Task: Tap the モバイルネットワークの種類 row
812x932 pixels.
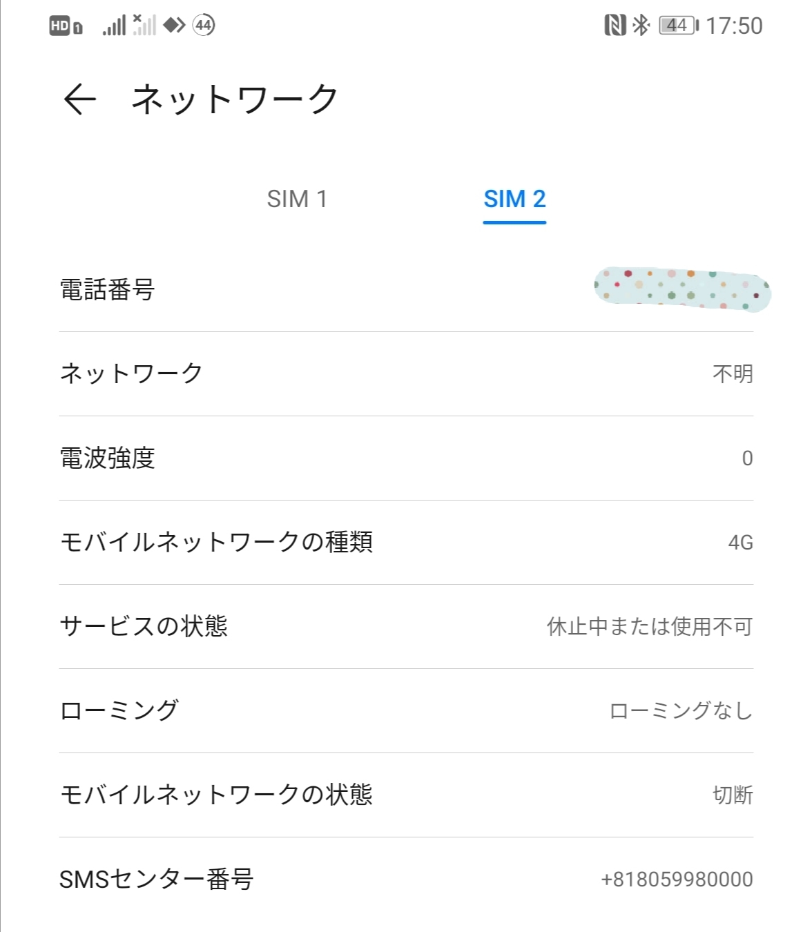Action: point(406,543)
